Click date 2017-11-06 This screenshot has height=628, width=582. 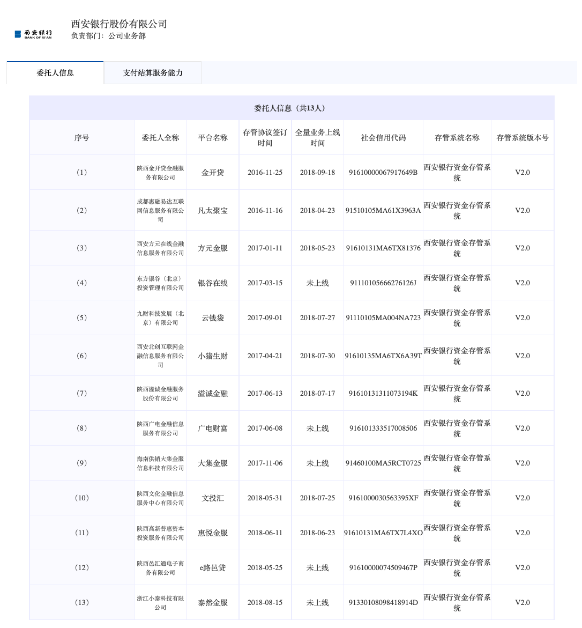point(265,463)
